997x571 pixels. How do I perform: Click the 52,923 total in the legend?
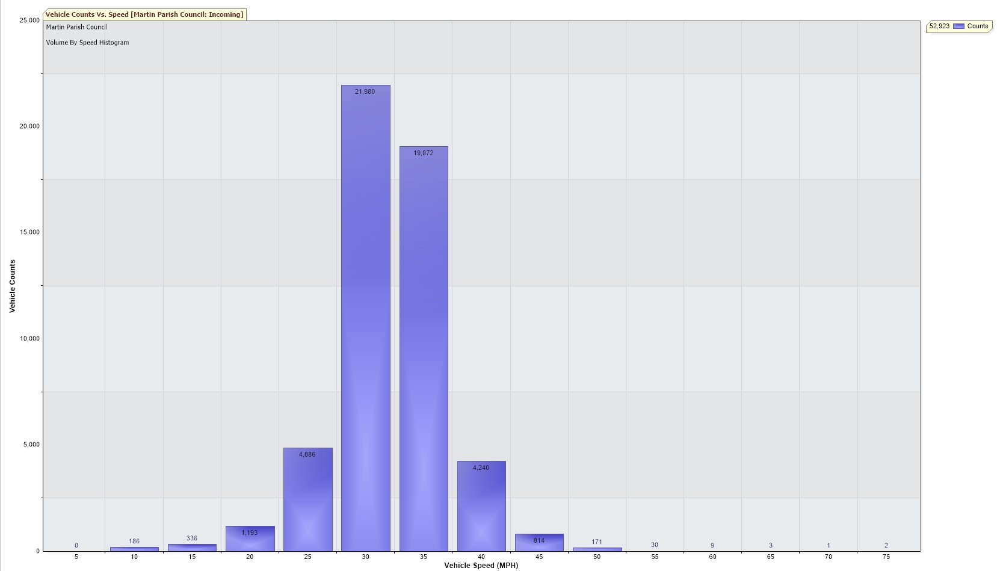(x=939, y=26)
